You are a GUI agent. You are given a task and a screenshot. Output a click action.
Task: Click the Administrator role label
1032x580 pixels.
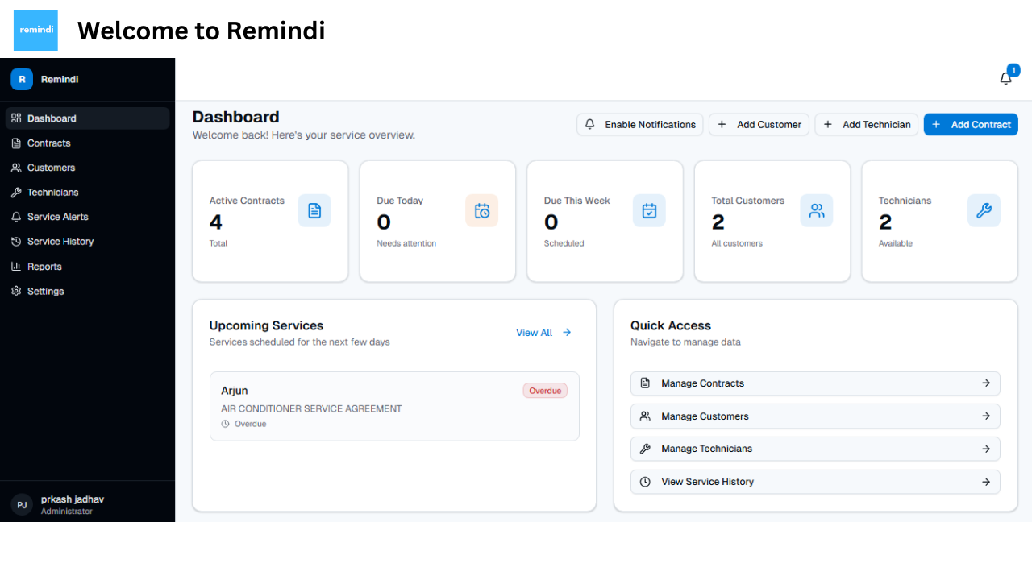67,512
